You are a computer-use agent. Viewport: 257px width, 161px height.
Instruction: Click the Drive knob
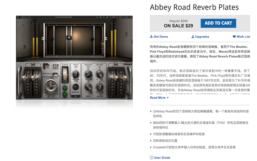coord(88,87)
